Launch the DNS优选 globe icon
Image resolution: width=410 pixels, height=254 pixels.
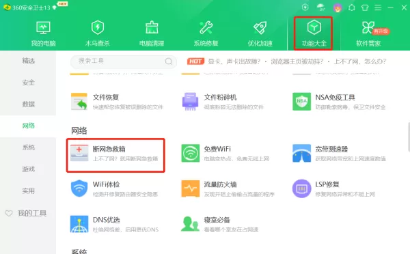pyautogui.click(x=79, y=224)
